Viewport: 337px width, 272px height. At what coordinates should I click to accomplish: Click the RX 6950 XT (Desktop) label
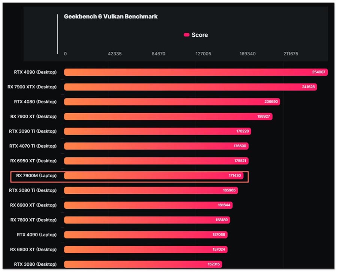click(34, 161)
